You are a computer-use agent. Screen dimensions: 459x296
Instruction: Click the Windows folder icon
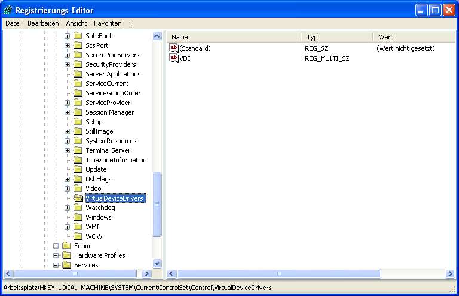point(78,217)
